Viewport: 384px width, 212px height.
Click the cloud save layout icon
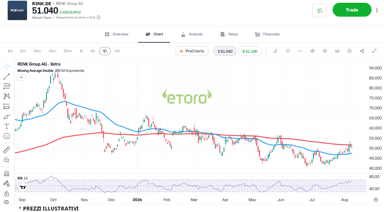(288, 51)
